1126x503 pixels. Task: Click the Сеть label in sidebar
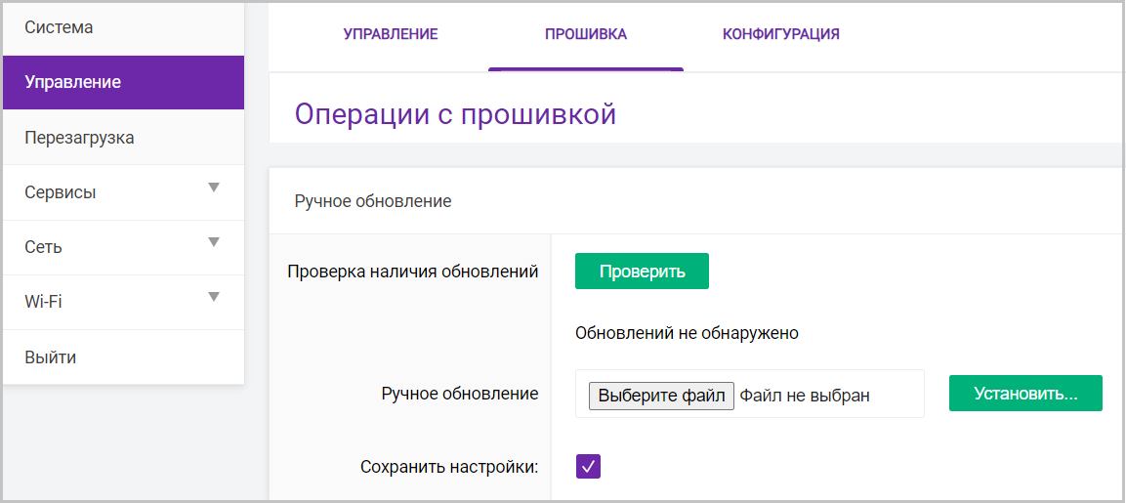[x=43, y=247]
